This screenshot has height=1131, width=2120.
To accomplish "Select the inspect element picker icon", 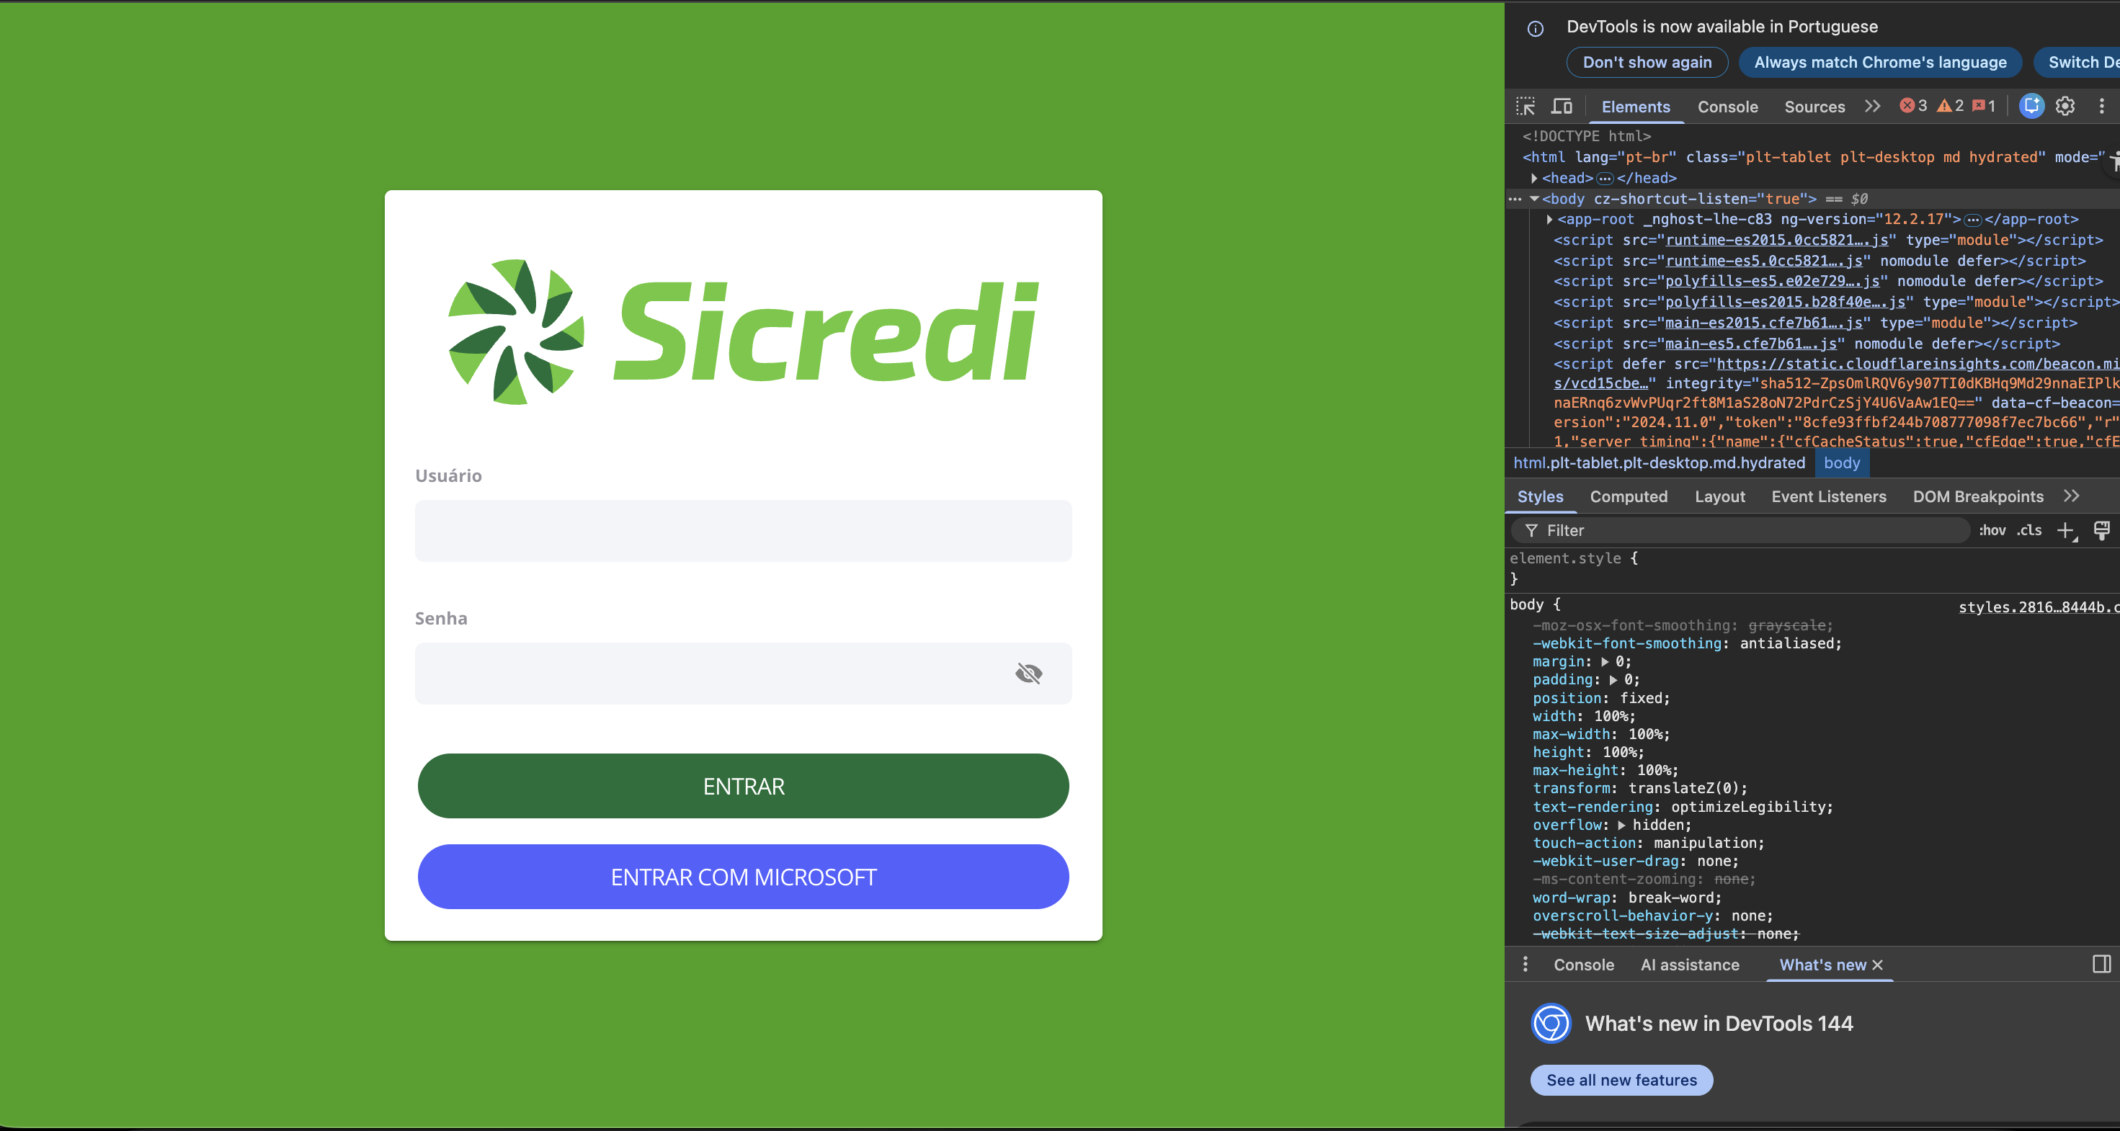I will 1526,106.
